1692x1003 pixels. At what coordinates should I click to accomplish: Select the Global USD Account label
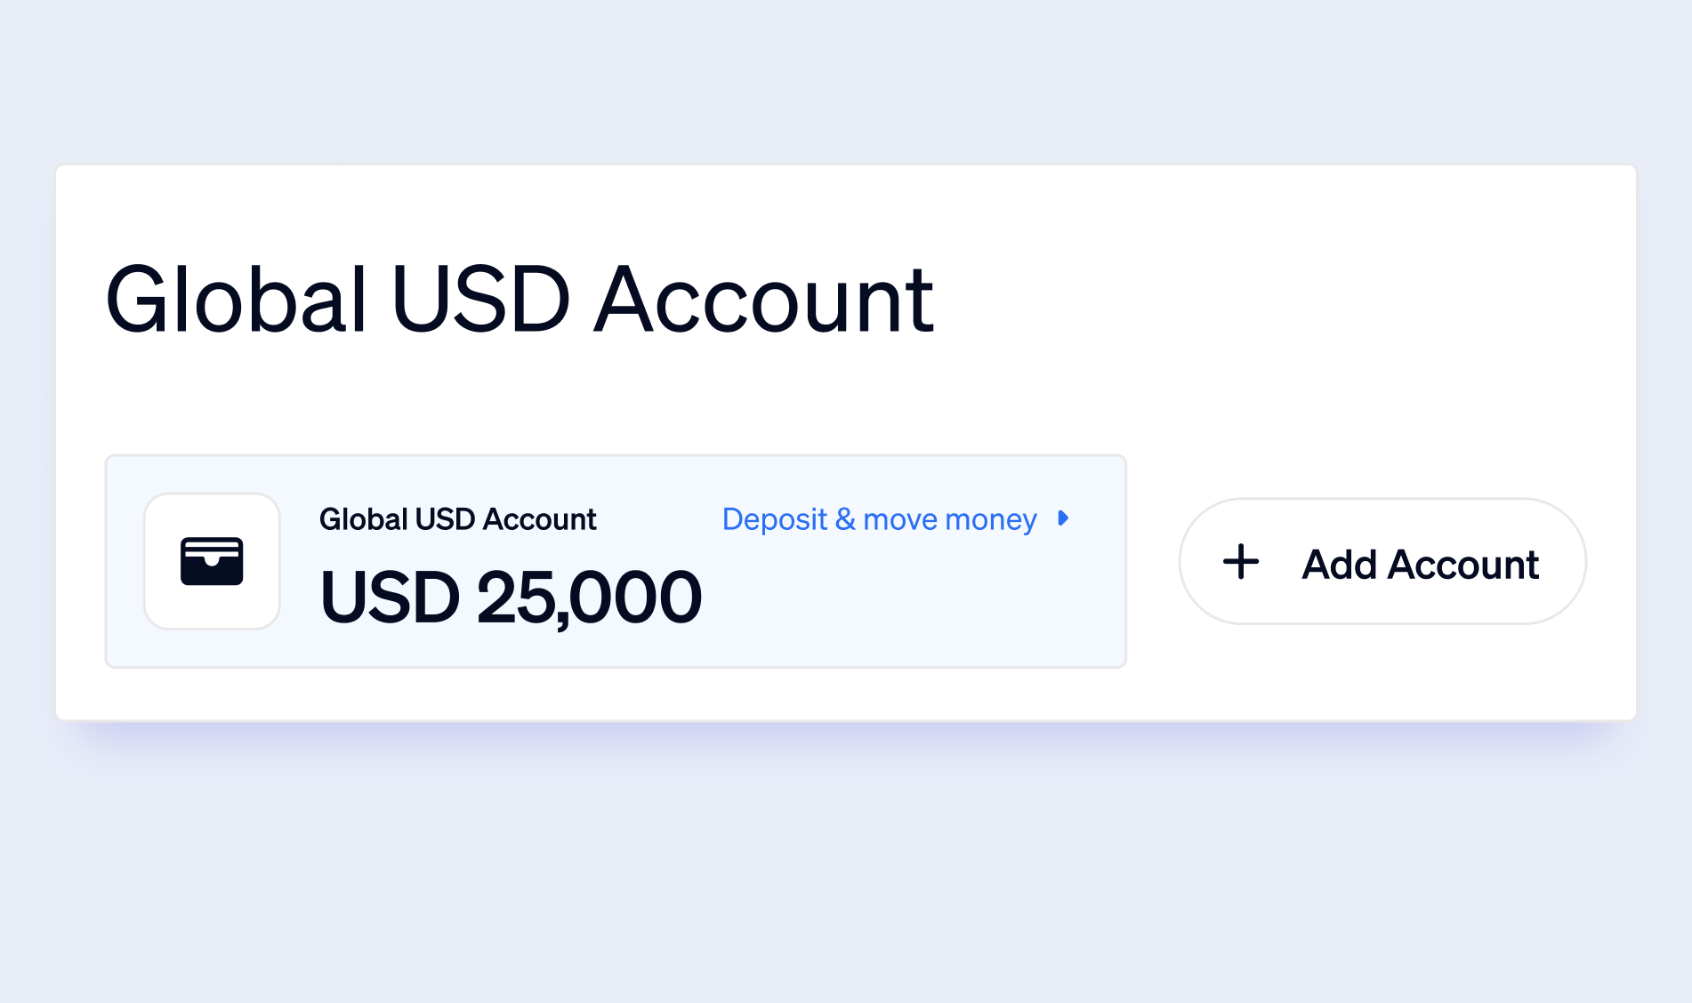458,519
